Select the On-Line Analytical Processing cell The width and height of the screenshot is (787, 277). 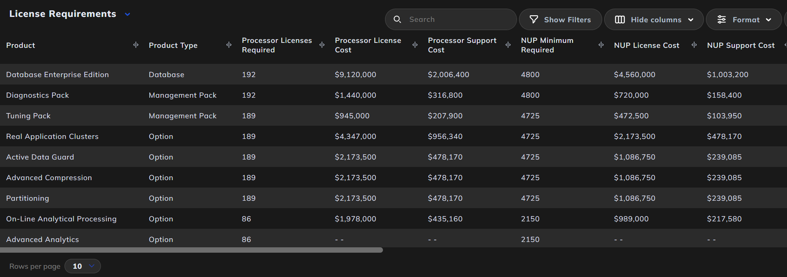[62, 219]
